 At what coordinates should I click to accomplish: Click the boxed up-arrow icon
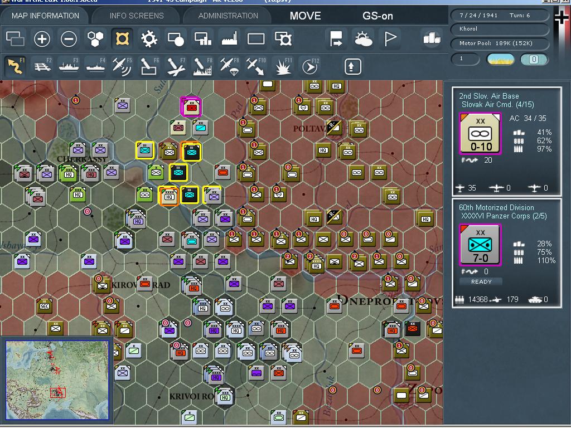pos(352,66)
